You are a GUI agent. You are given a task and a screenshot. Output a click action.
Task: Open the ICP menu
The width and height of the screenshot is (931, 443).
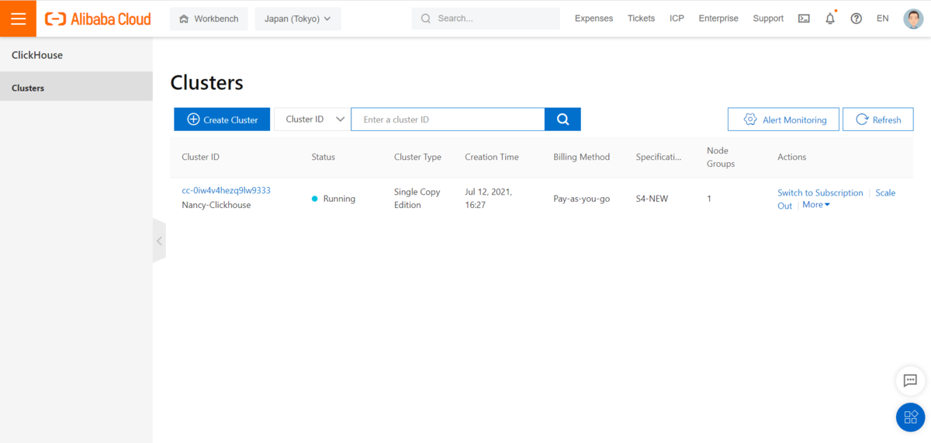pos(677,19)
